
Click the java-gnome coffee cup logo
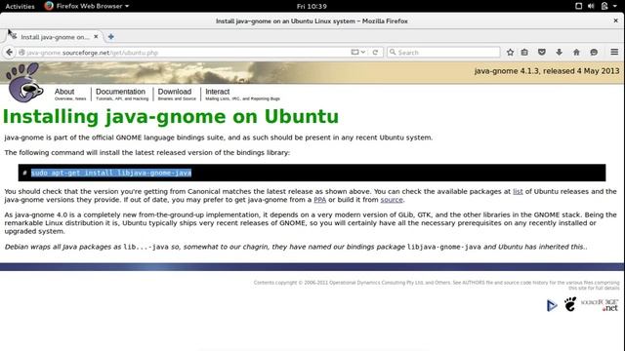[x=24, y=83]
